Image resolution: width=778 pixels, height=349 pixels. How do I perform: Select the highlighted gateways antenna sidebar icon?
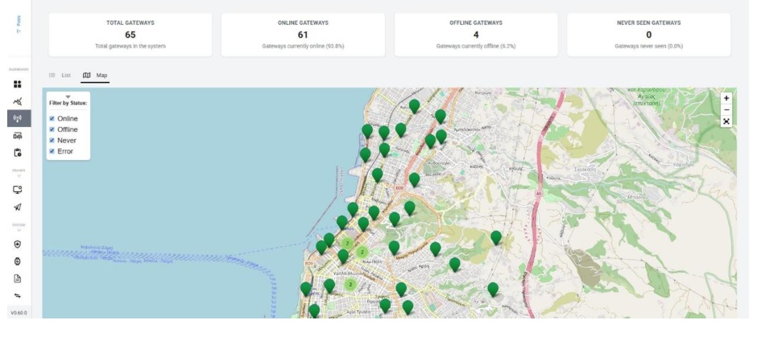coord(19,118)
